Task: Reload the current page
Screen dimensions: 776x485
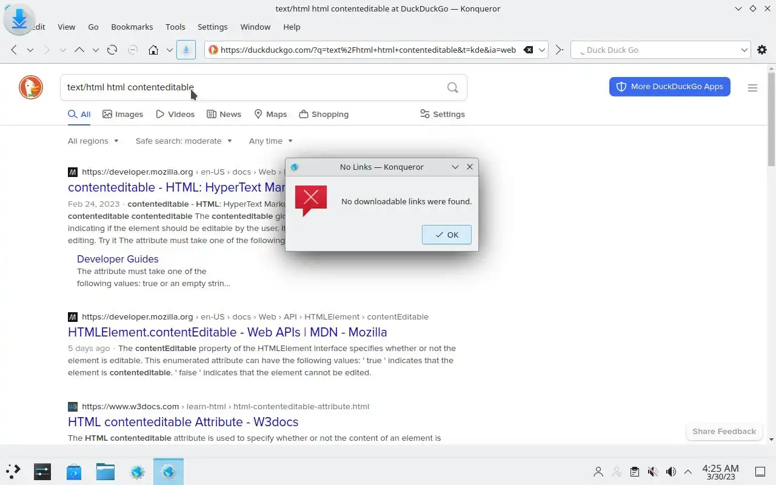Action: (x=112, y=50)
